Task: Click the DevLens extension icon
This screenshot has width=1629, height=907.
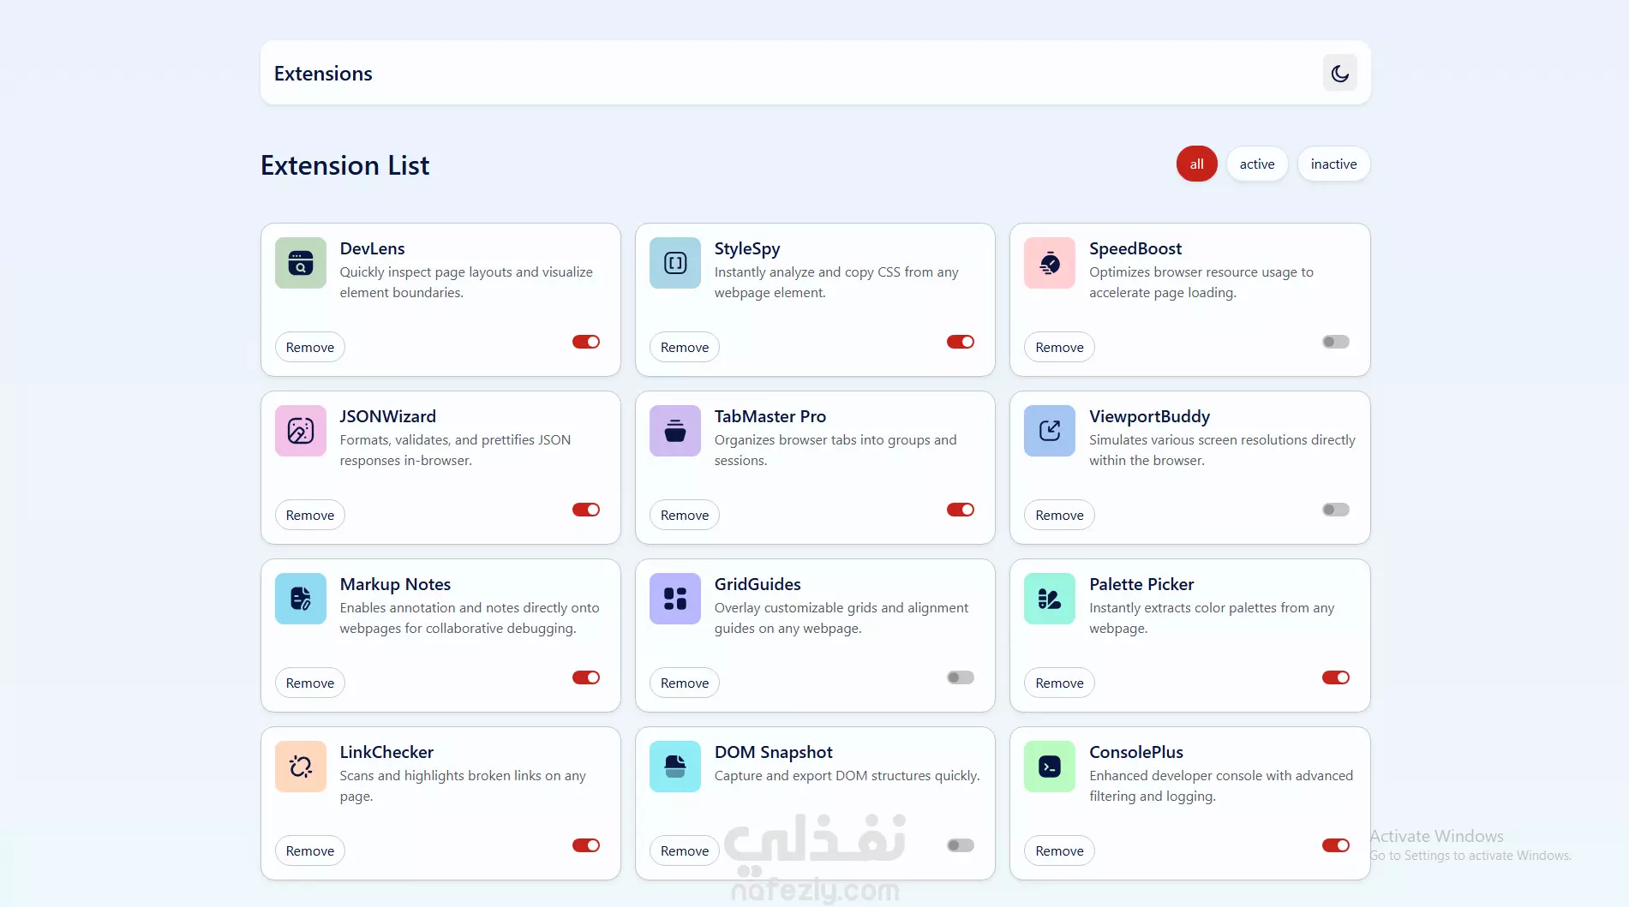Action: click(x=301, y=263)
